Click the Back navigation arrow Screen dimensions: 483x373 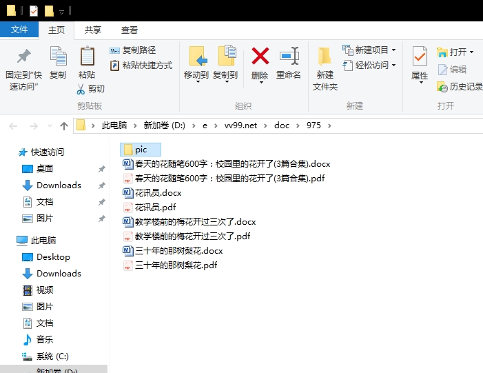[x=13, y=126]
